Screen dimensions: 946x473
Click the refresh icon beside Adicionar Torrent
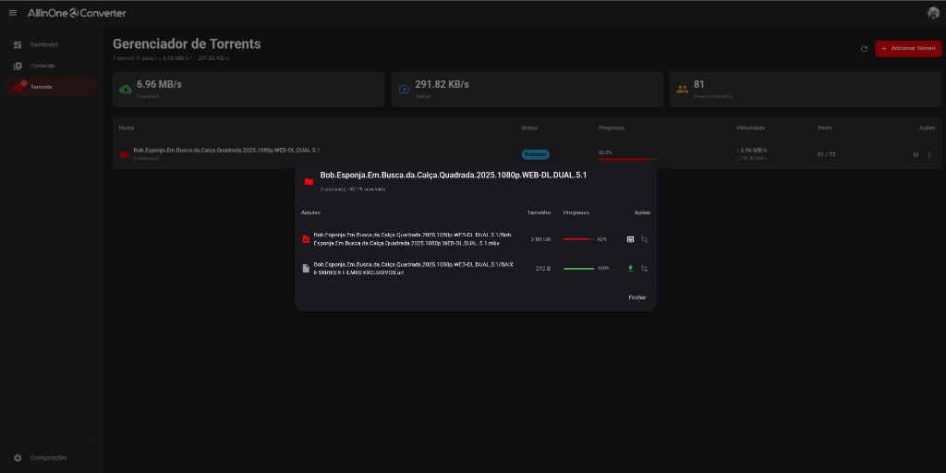864,48
